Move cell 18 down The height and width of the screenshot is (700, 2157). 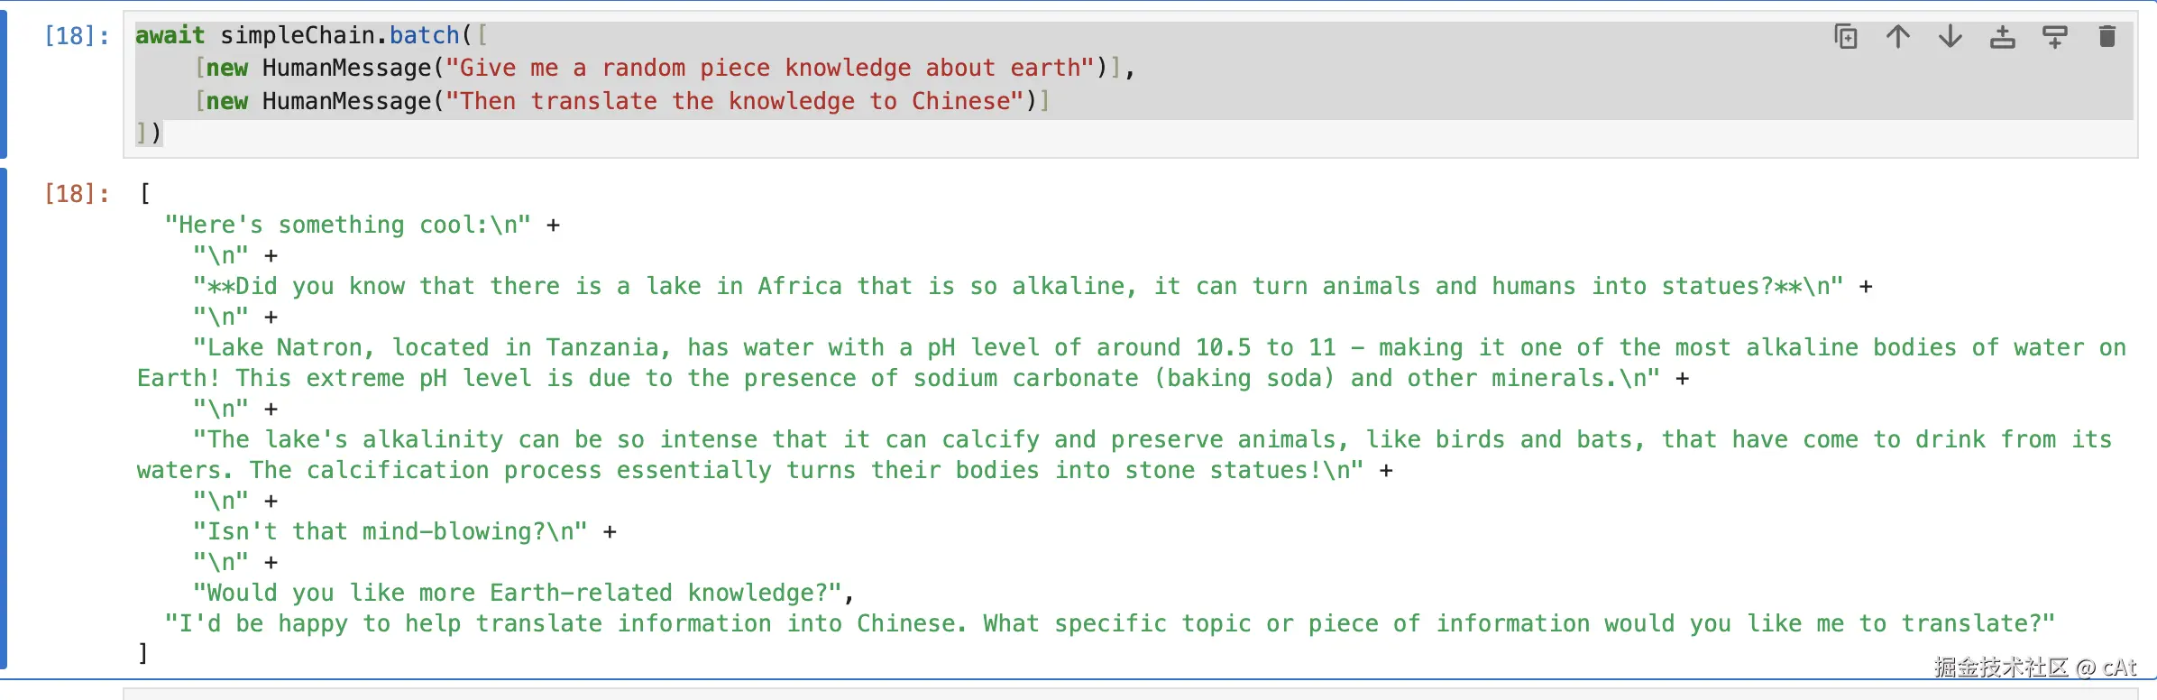pos(1950,36)
